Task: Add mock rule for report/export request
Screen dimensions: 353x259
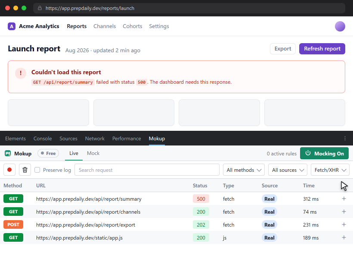Action: (x=344, y=224)
